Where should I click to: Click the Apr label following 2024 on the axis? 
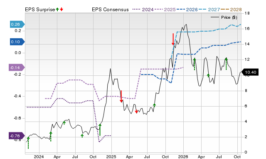click(x=57, y=157)
